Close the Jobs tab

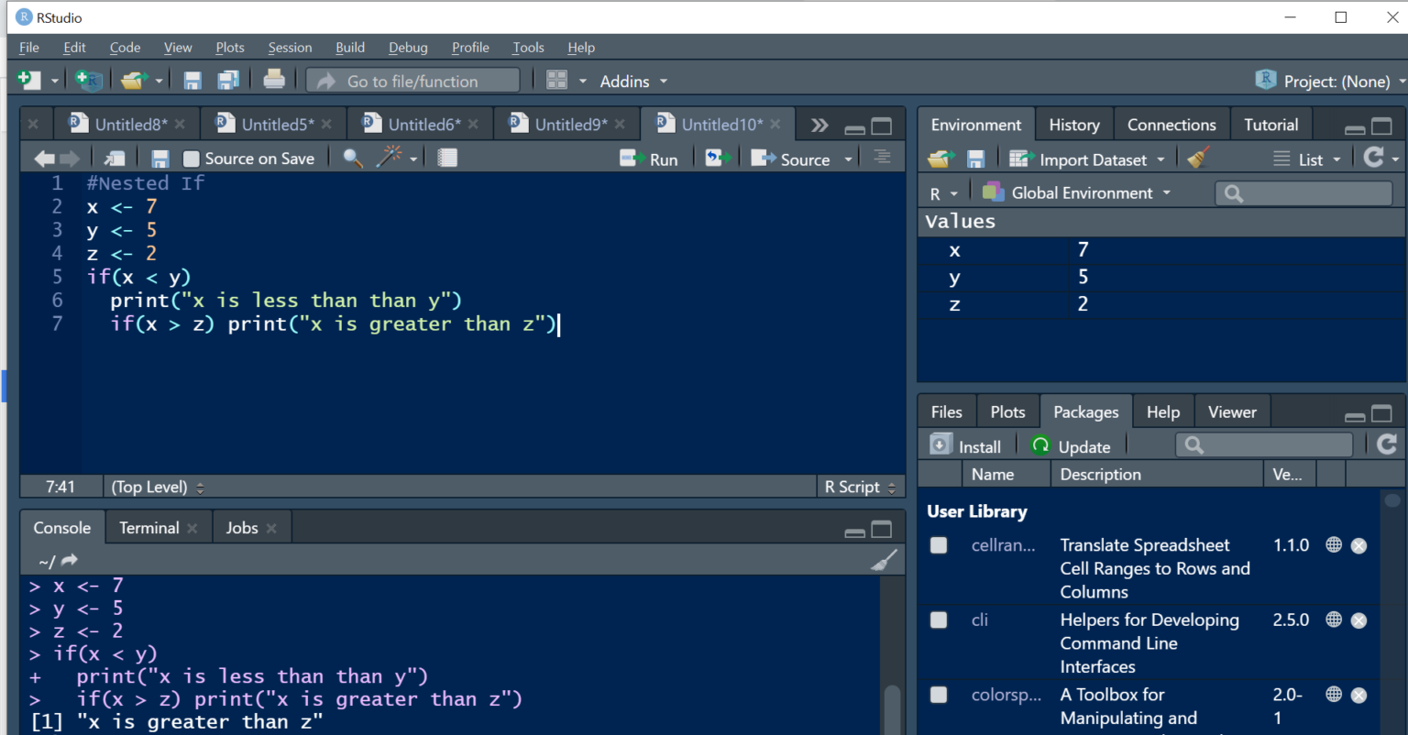[271, 528]
